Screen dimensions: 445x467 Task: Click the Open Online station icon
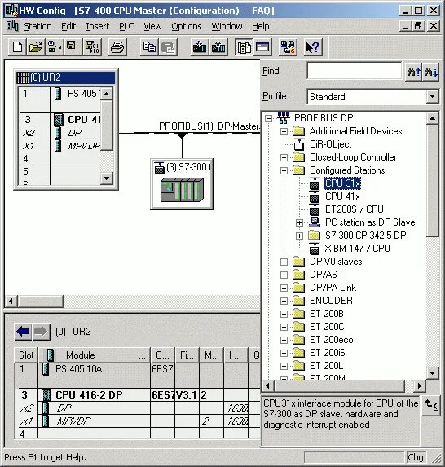point(55,47)
